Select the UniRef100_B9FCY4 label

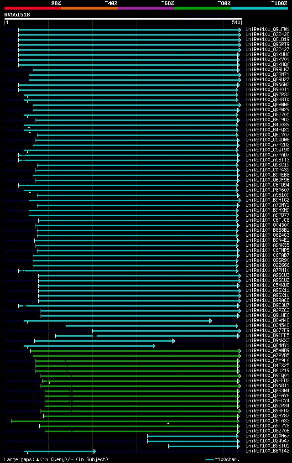click(267, 401)
